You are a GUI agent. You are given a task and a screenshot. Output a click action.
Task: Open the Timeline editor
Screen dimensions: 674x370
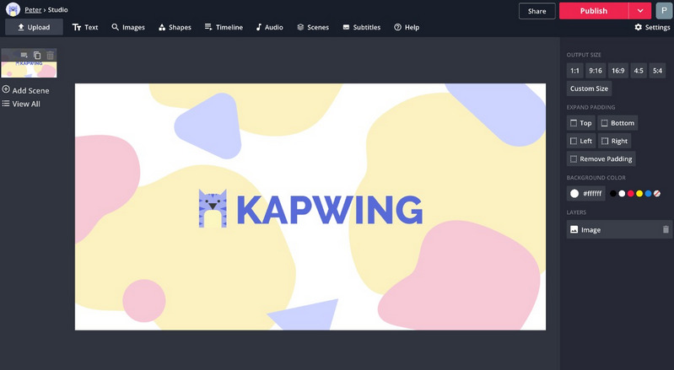click(224, 27)
